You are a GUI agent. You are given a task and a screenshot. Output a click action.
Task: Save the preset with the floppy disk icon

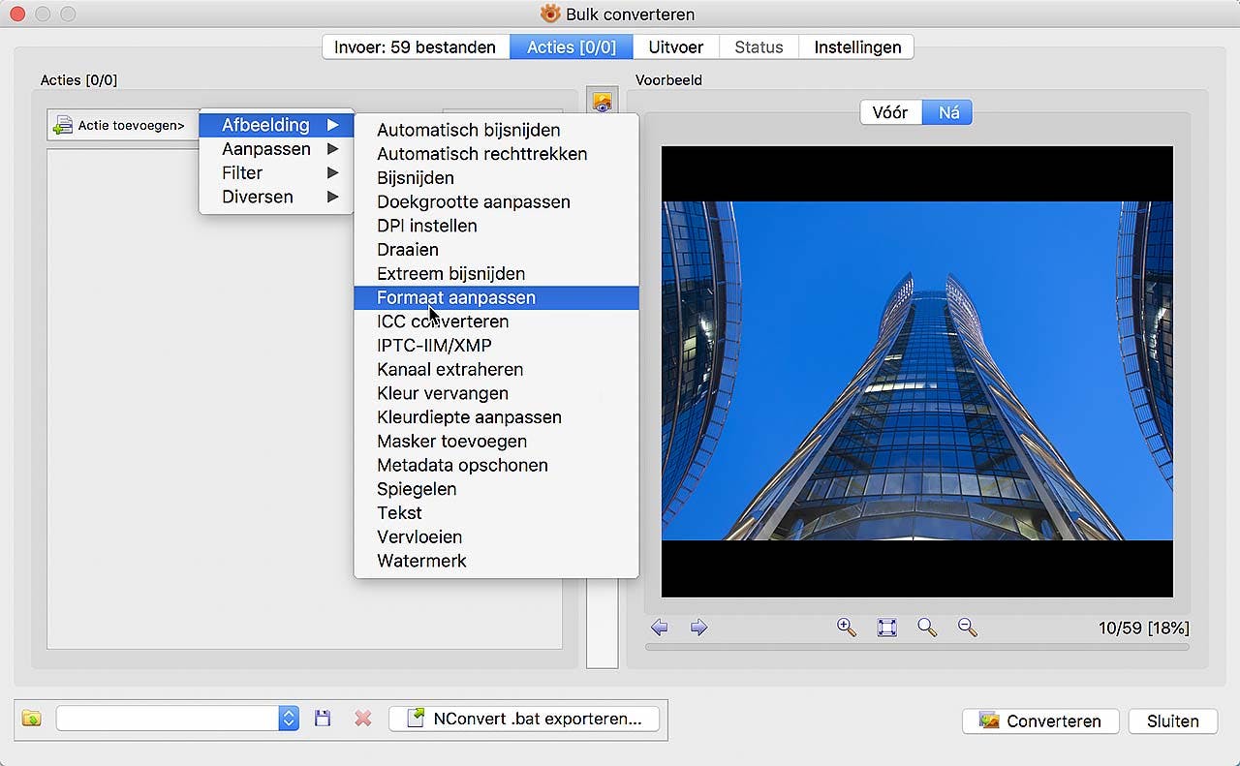(x=324, y=719)
